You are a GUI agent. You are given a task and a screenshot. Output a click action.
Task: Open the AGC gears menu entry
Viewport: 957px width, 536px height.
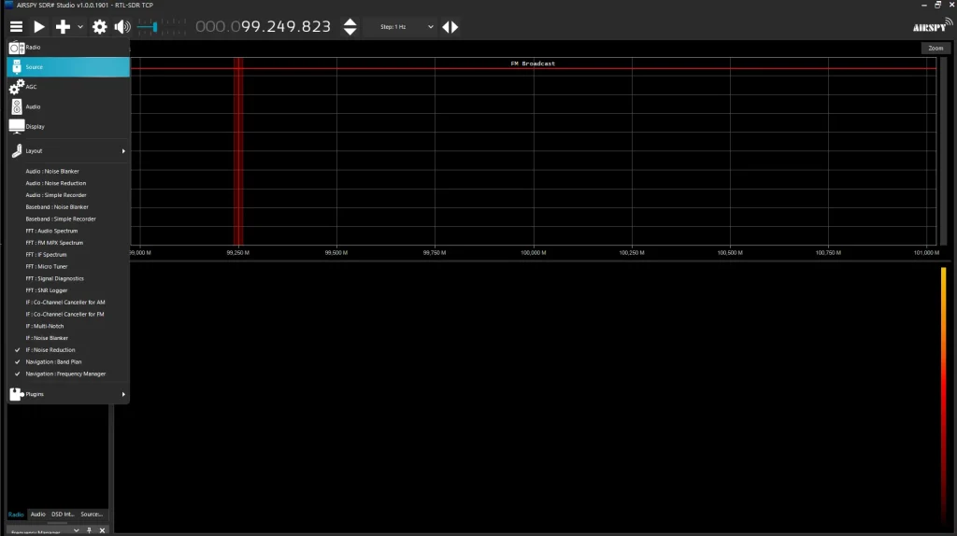pyautogui.click(x=17, y=87)
